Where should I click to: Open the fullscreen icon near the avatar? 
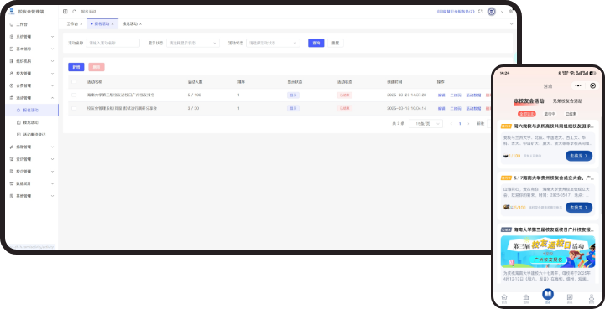[480, 12]
